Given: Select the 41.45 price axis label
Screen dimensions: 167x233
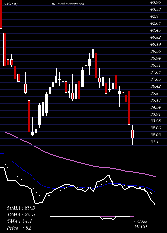Looking at the screenshot, I should coord(156,30).
